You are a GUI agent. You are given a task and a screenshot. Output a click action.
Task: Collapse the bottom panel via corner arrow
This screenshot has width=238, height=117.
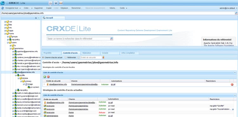point(236,49)
